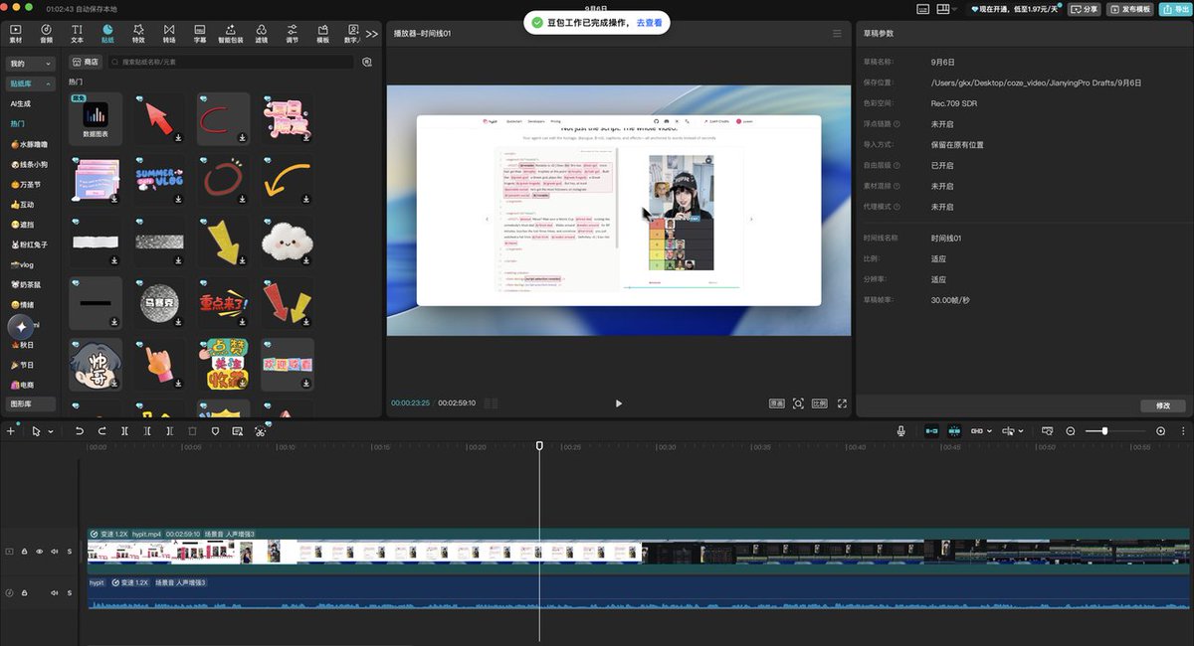This screenshot has width=1194, height=646.
Task: Click the 分享 share button
Action: 1085,9
